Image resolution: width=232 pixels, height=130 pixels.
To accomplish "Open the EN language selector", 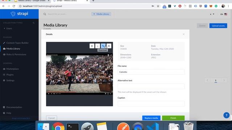I will [x=224, y=14].
